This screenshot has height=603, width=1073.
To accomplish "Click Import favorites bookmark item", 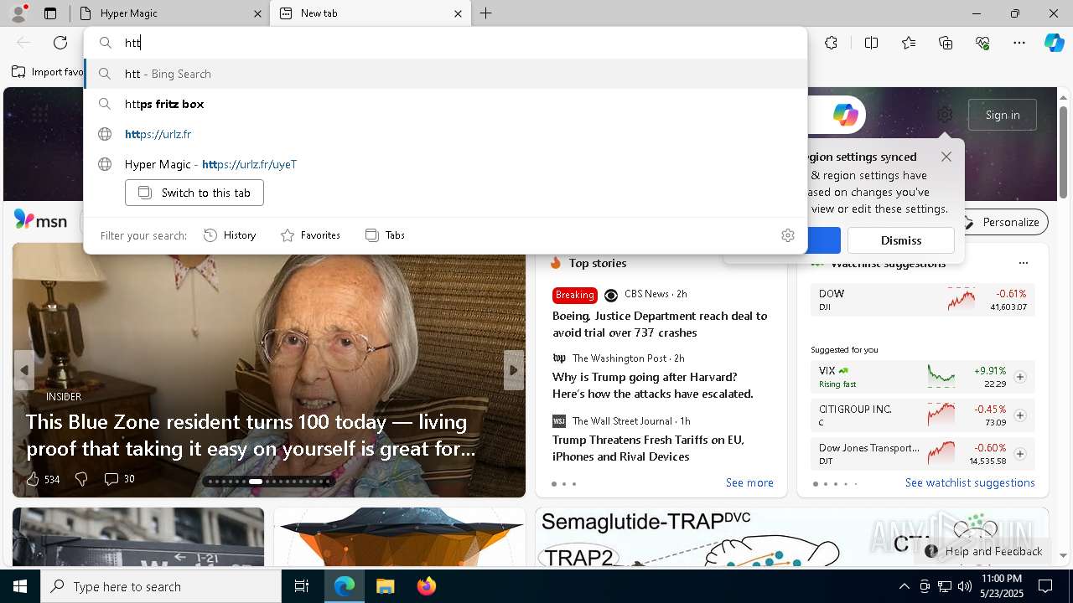I will [x=48, y=72].
